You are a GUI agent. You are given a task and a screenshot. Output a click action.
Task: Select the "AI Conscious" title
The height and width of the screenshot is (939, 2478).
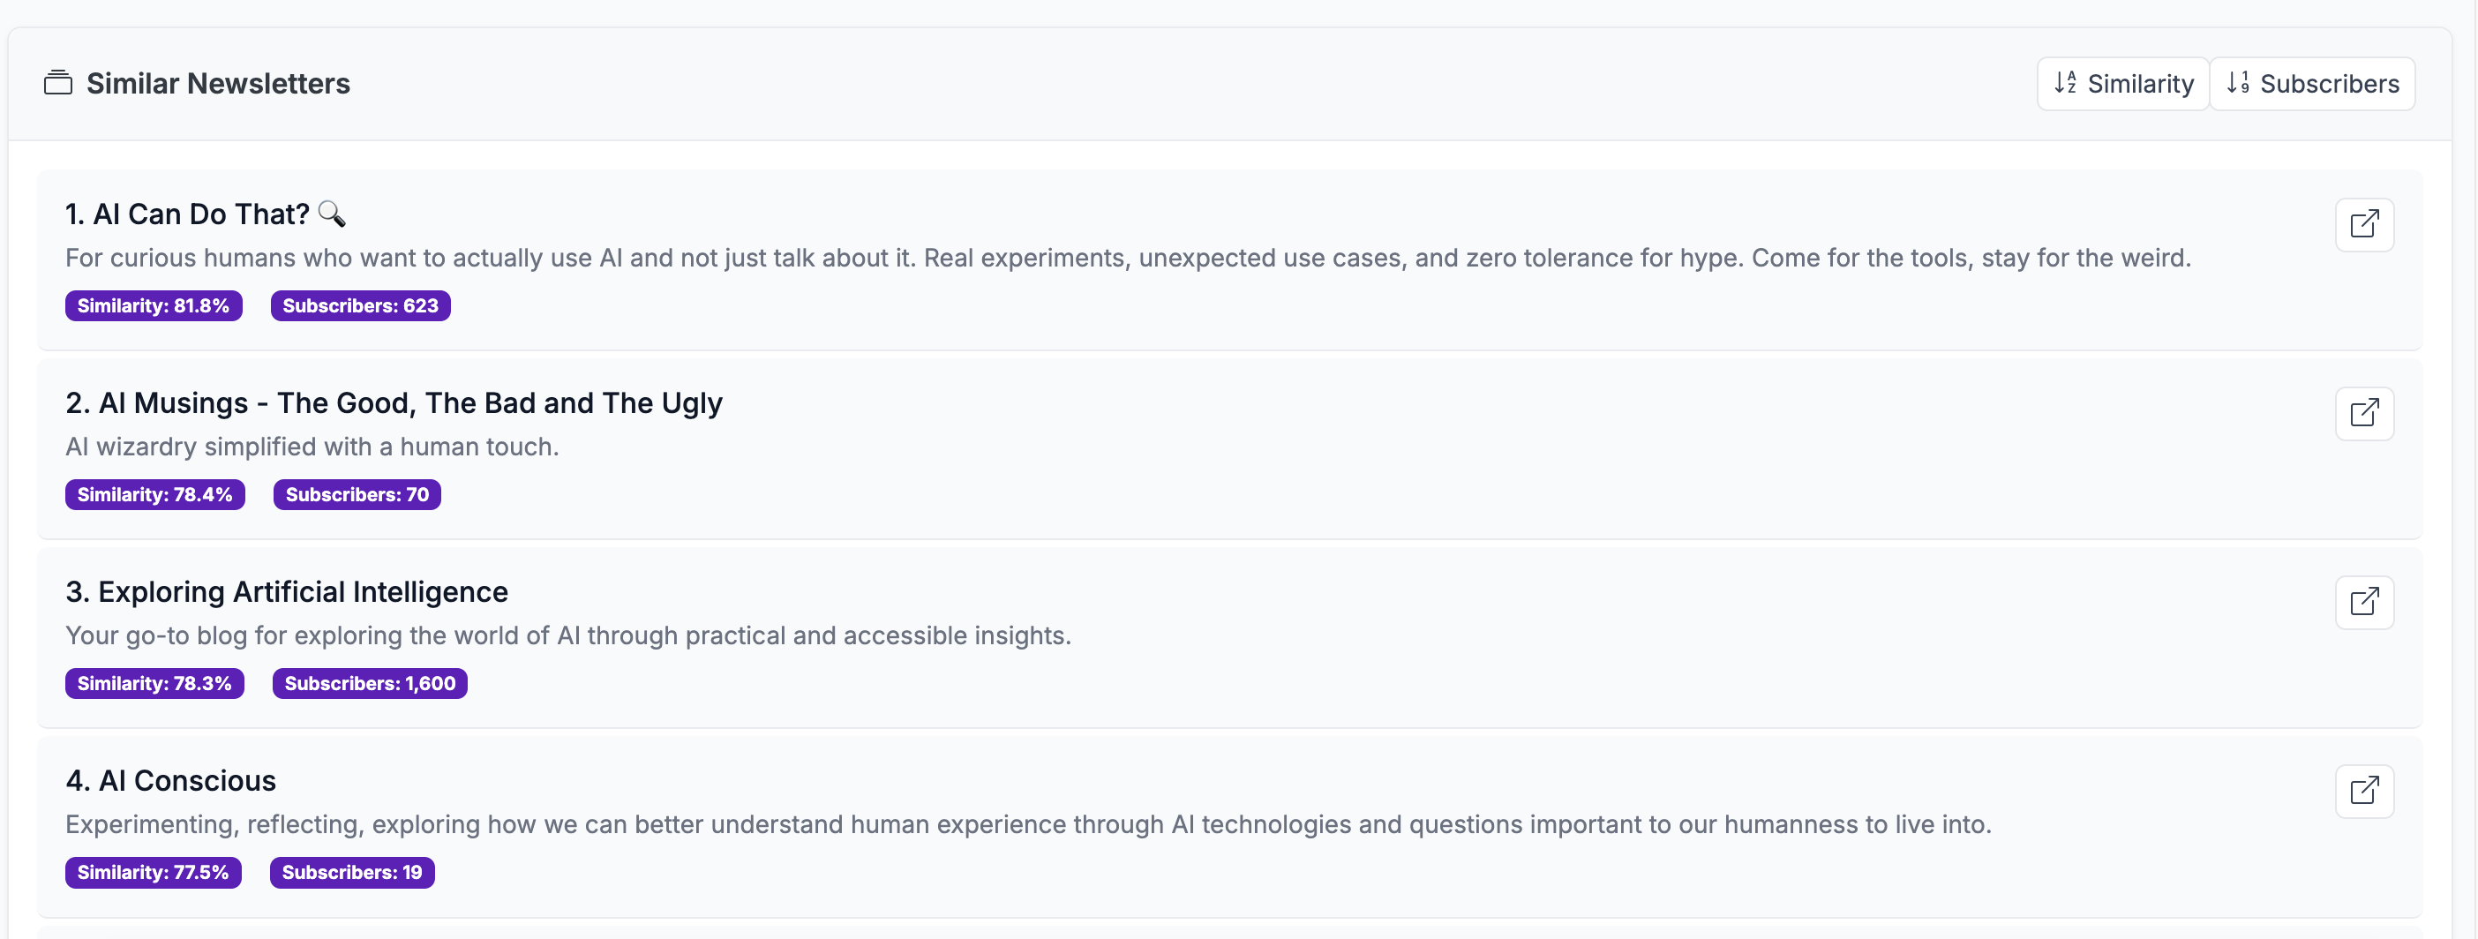171,780
